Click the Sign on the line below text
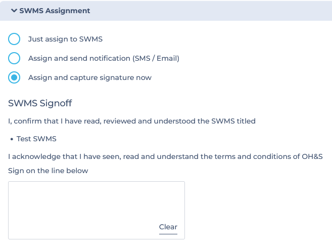This screenshot has height=246, width=332. tap(48, 171)
